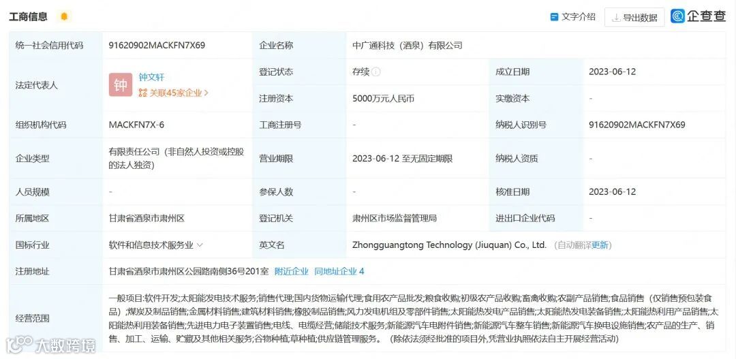This screenshot has height=359, width=736.
Task: Click the 工商注册号 label cell
Action: click(x=299, y=125)
